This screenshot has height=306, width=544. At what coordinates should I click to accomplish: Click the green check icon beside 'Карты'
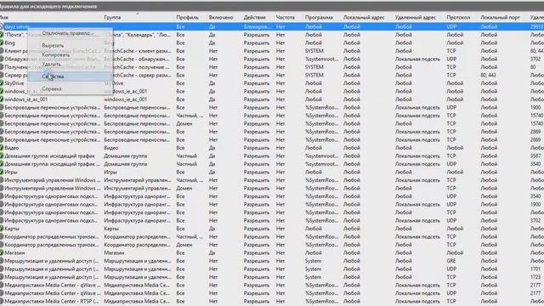pyautogui.click(x=2, y=229)
